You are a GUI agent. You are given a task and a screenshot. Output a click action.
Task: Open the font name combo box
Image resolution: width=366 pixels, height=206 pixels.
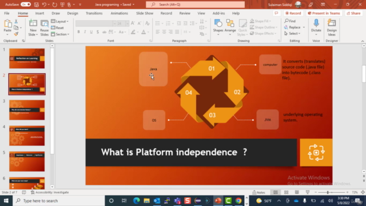pos(96,23)
